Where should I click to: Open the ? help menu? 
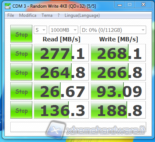tap(59, 15)
